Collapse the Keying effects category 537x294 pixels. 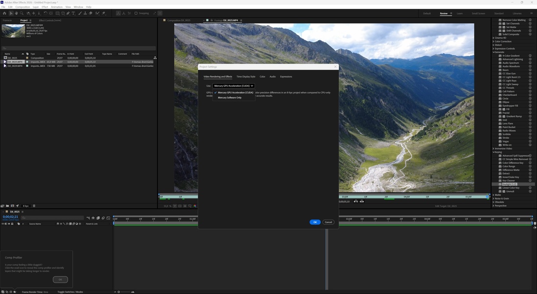493,152
